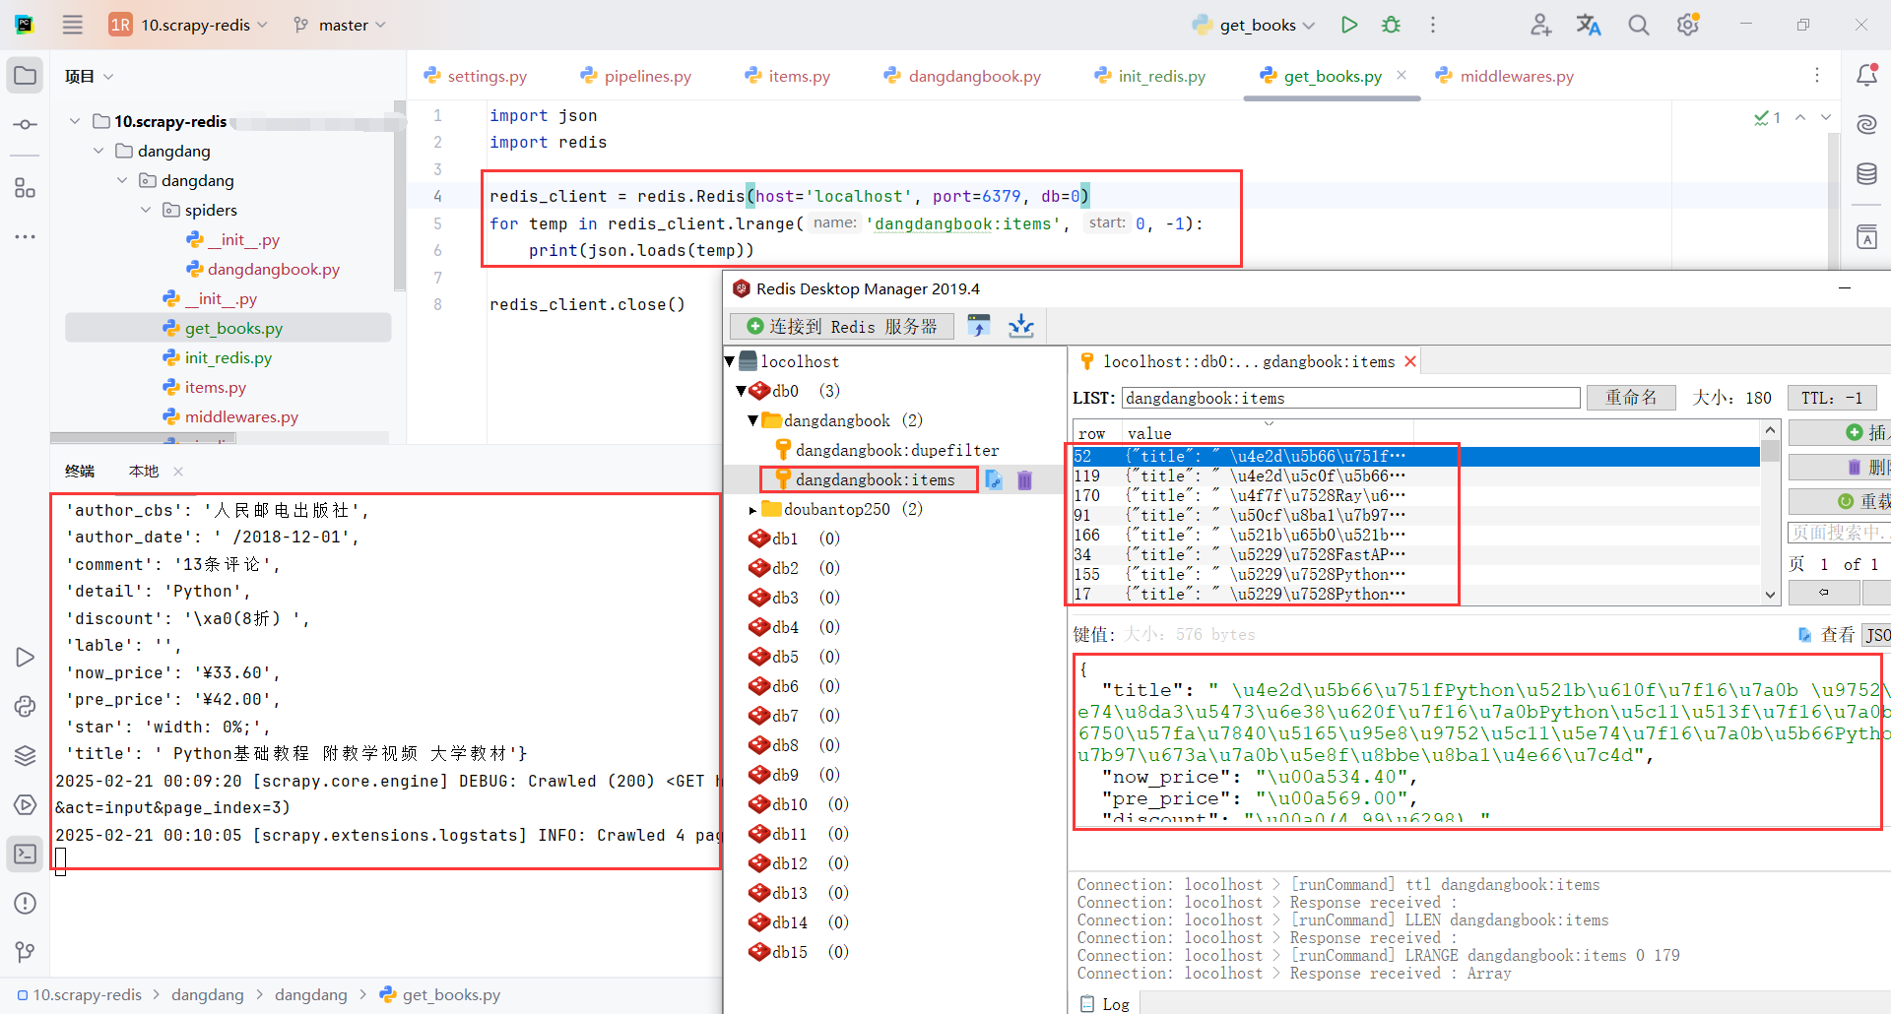Select row 170 in the value list
Screen dimensions: 1891x1014
pos(1416,495)
